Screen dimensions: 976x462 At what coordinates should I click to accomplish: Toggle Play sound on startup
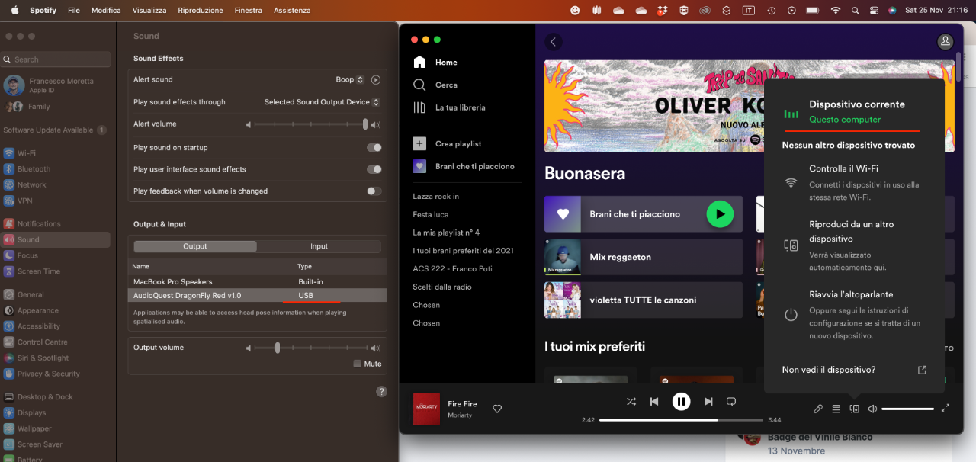pyautogui.click(x=374, y=148)
